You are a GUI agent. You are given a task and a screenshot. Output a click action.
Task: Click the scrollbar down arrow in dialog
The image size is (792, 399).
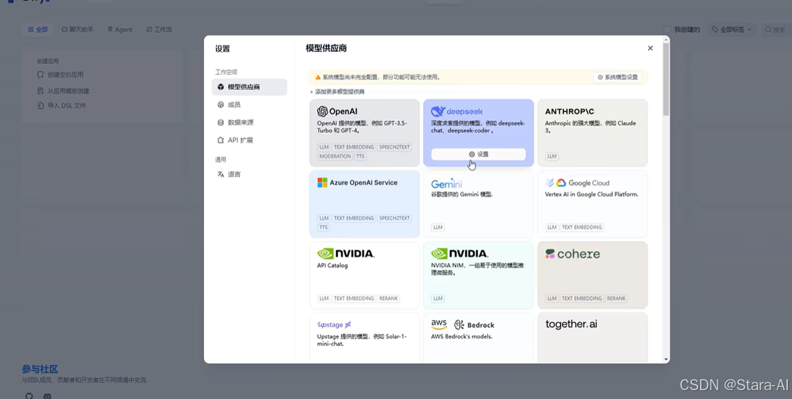(x=666, y=360)
